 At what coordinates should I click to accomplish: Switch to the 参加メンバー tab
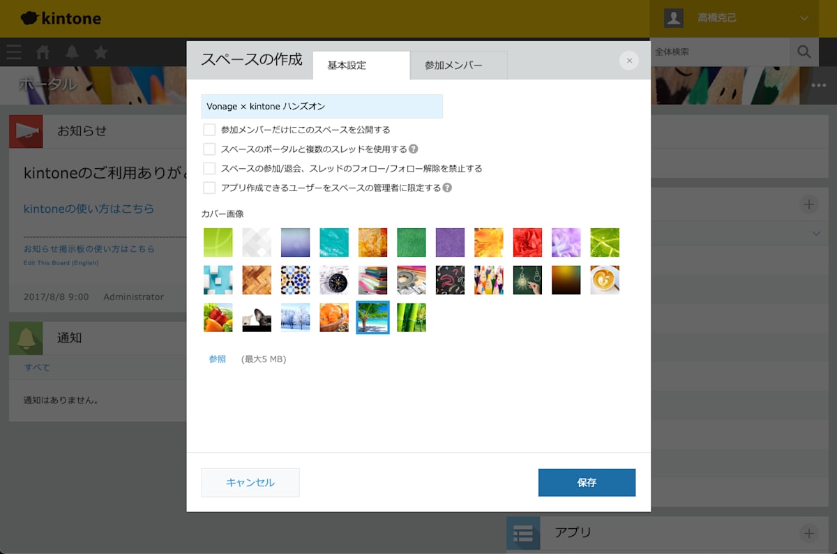point(458,66)
